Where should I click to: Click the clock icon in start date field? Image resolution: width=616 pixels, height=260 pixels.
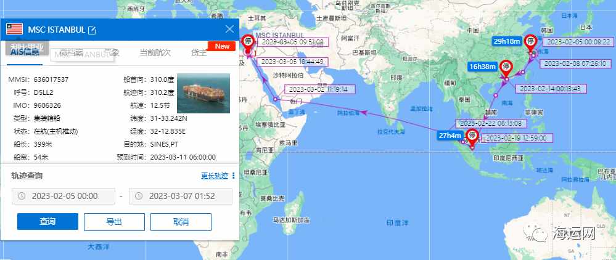pyautogui.click(x=22, y=196)
